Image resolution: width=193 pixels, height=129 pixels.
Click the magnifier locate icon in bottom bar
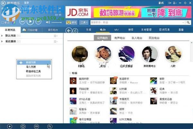pyautogui.click(x=50, y=126)
